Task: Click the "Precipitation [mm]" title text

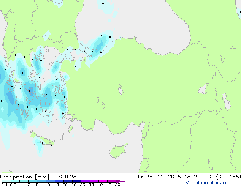Action: pos(25,177)
